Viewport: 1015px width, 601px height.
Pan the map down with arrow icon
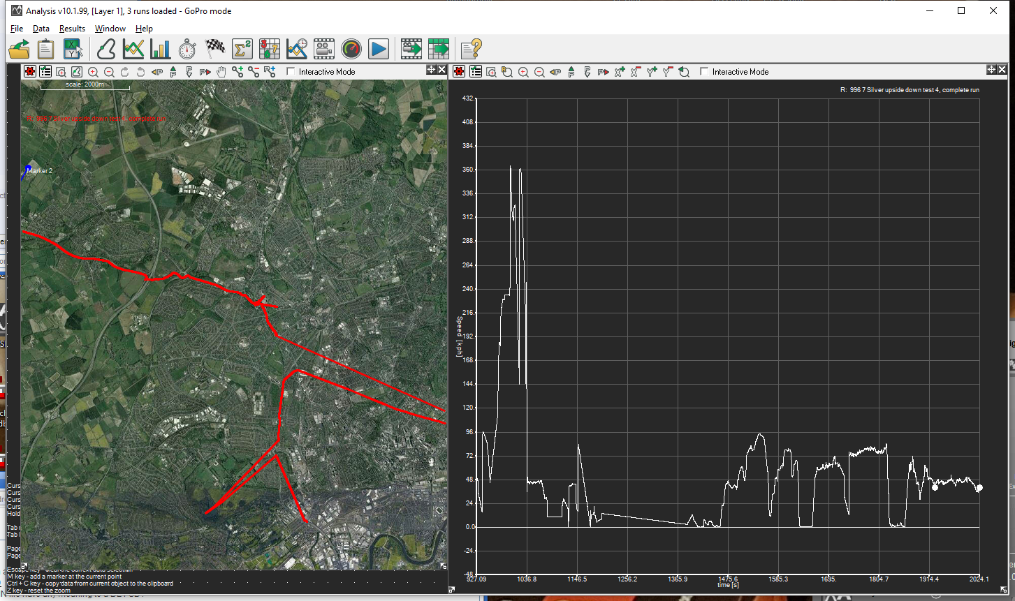point(189,71)
